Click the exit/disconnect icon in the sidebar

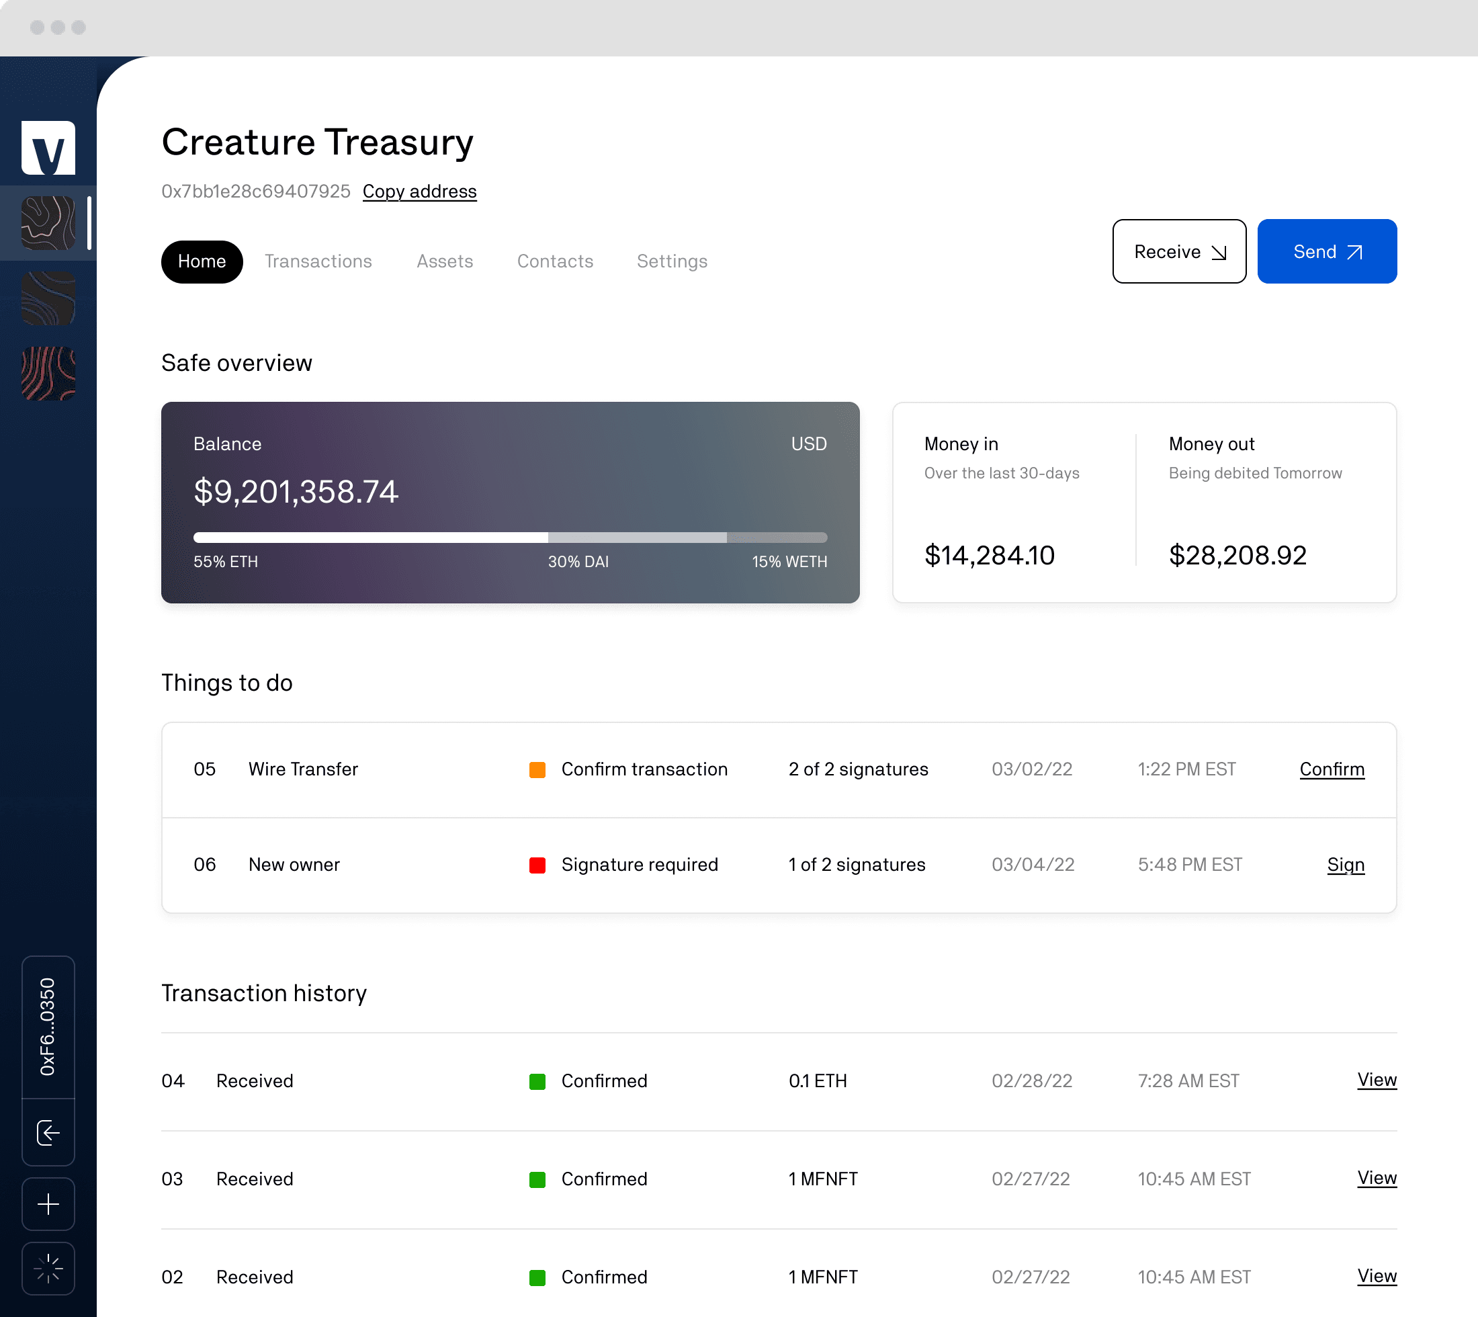tap(48, 1132)
